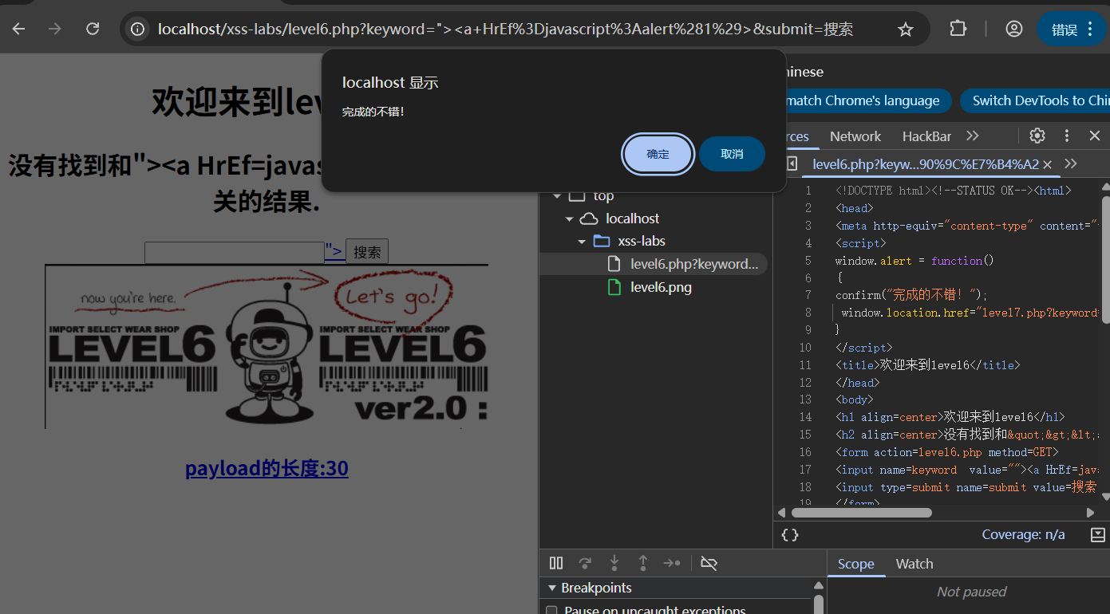Enable Pause on uncaught exceptions checkbox
Viewport: 1110px width, 614px height.
pyautogui.click(x=551, y=611)
